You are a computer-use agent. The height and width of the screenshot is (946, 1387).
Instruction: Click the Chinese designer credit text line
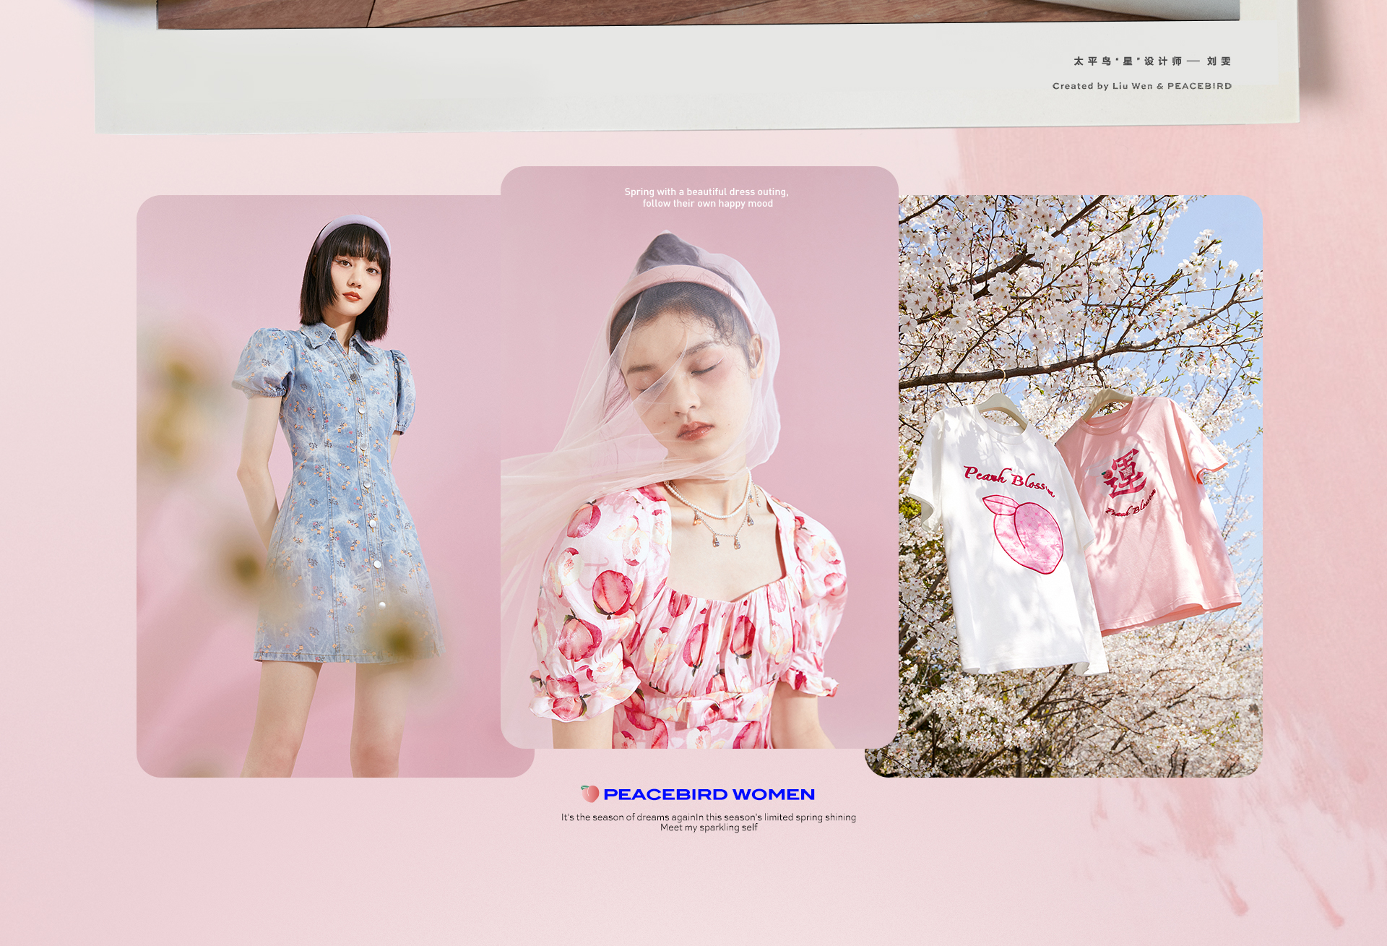(x=1151, y=61)
